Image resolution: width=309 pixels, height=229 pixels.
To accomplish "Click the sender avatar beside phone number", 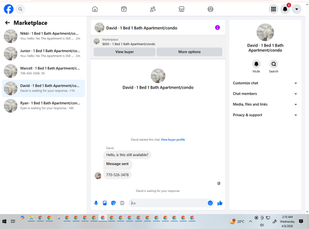I will [98, 176].
